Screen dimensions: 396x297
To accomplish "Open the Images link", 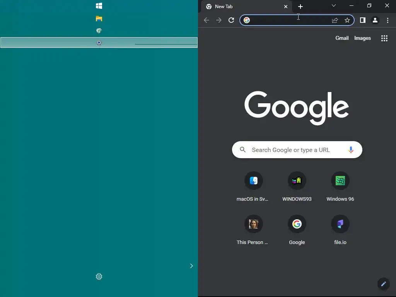I will (362, 38).
